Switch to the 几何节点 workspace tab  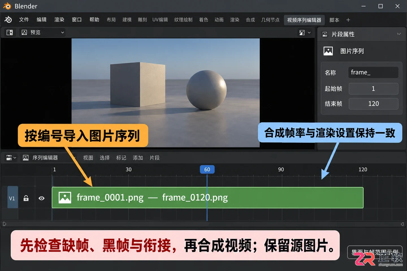tap(270, 20)
